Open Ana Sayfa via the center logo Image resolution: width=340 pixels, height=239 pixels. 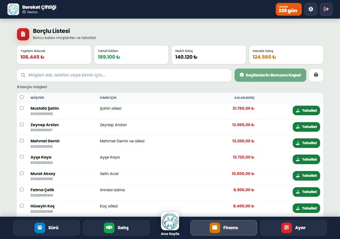pyautogui.click(x=170, y=221)
